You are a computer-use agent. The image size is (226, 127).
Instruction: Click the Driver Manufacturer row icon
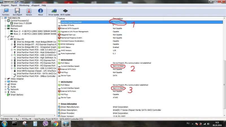click(x=59, y=107)
